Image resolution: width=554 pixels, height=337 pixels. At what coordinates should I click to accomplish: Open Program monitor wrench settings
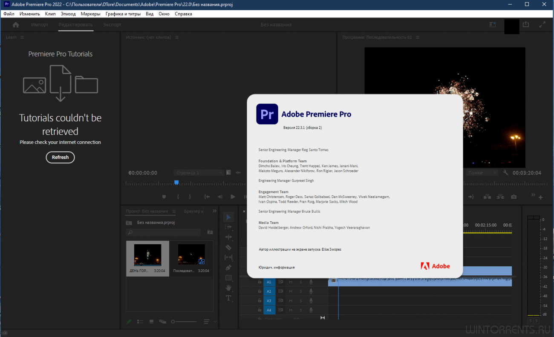pos(505,173)
